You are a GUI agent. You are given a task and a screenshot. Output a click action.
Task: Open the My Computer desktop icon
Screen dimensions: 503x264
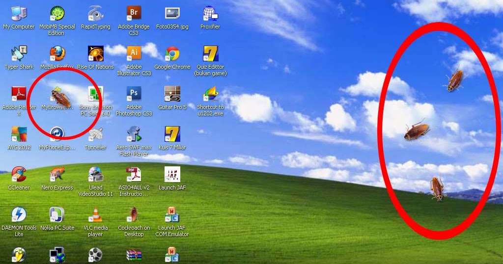19,13
